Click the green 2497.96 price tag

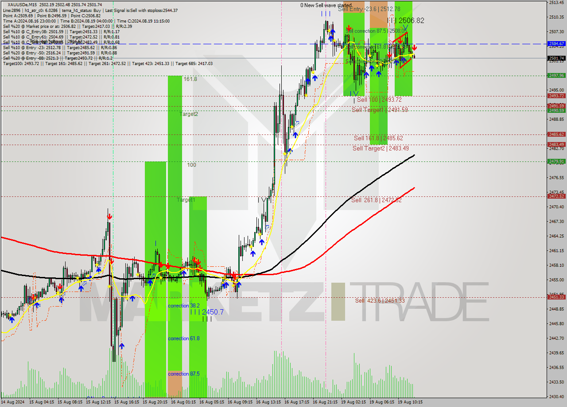click(x=556, y=76)
